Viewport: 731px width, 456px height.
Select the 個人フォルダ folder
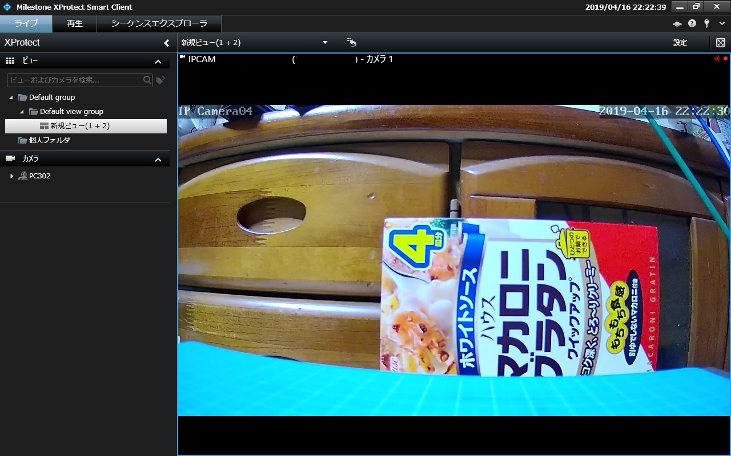pyautogui.click(x=50, y=140)
